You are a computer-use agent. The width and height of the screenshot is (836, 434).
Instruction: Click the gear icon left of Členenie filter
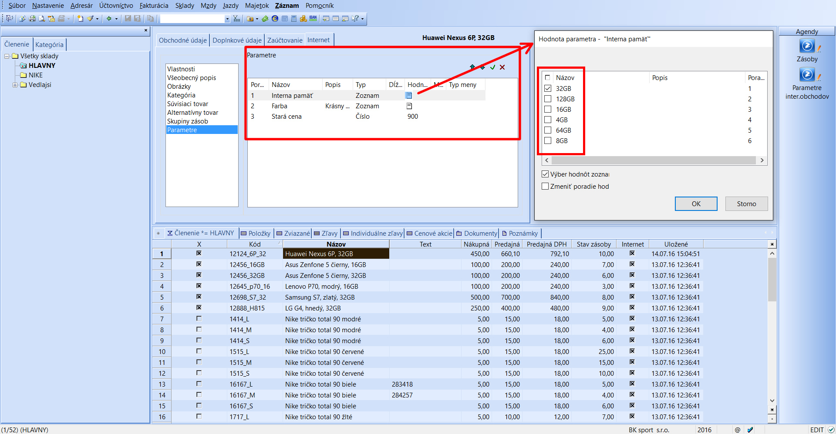(x=158, y=234)
